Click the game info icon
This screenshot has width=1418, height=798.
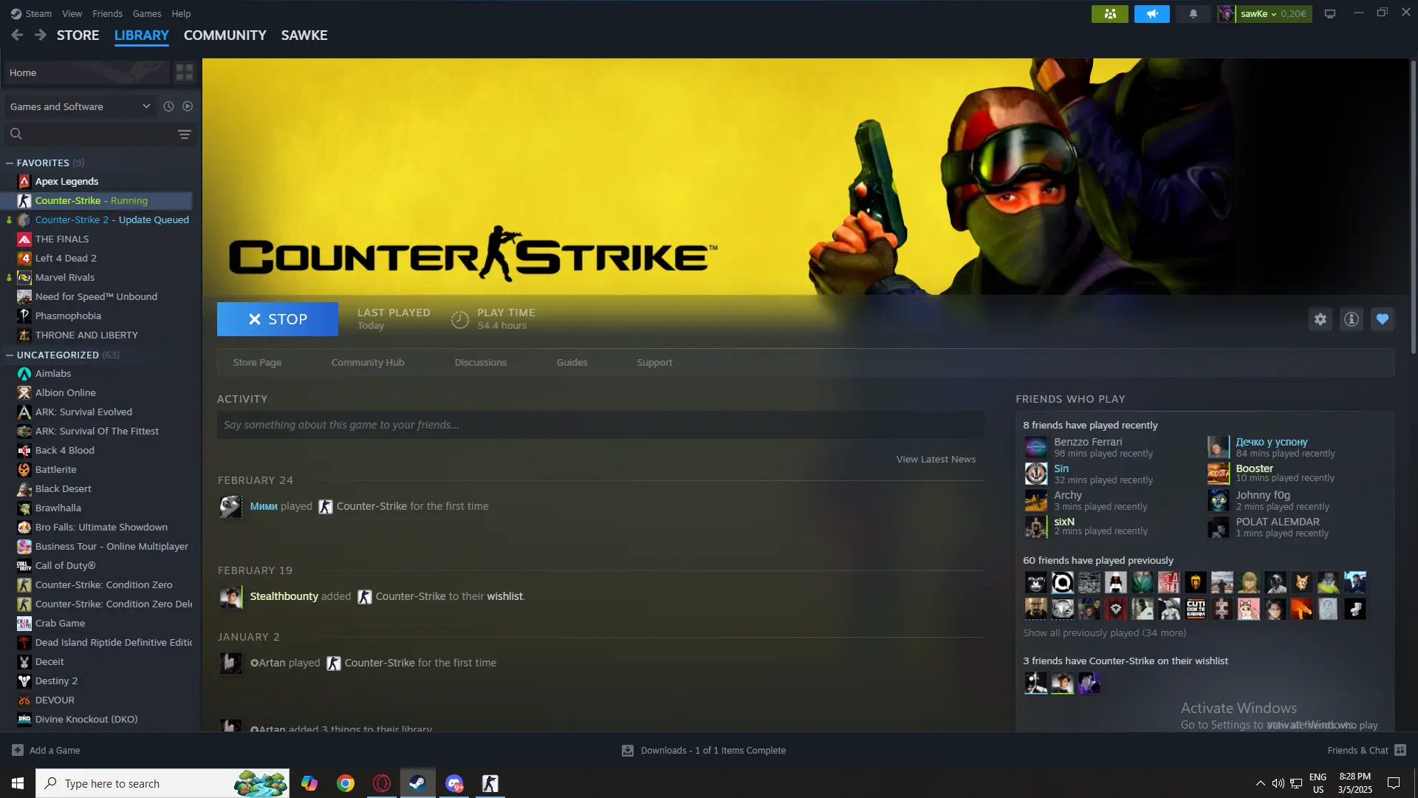coord(1351,319)
